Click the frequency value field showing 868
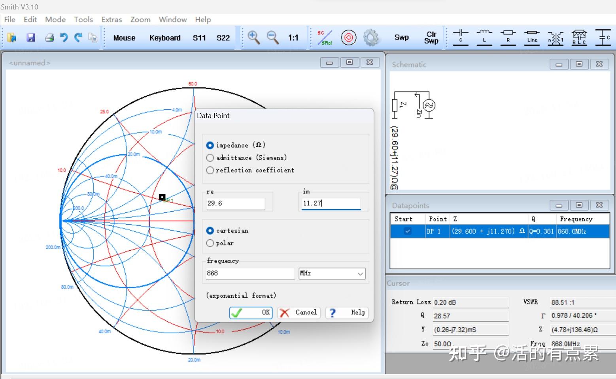 (x=249, y=273)
